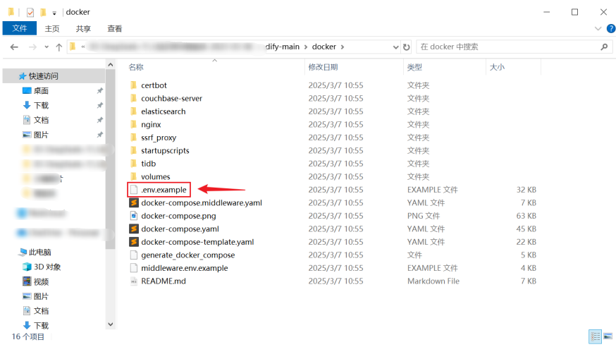616x347 pixels.
Task: Open pinned 图片 in quick access
Action: point(41,135)
